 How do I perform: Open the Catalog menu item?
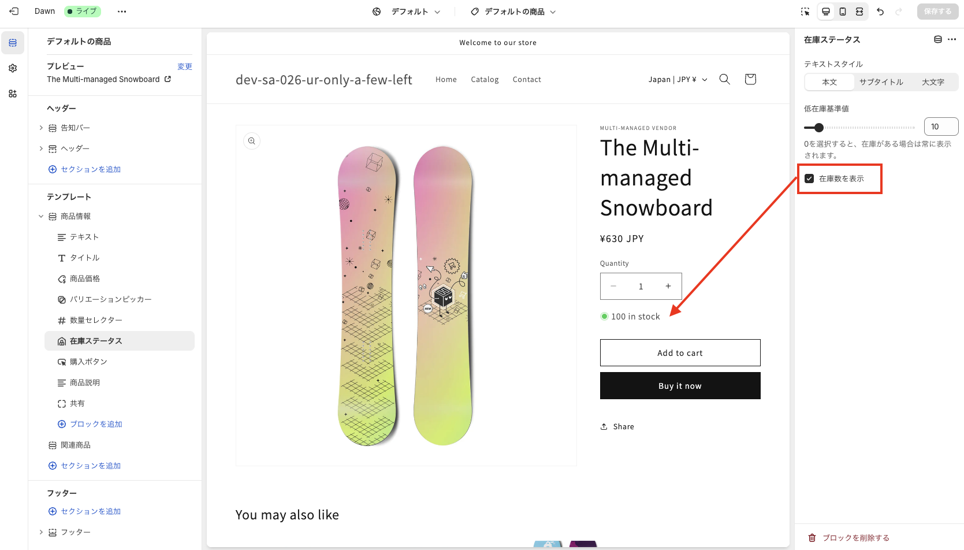[x=485, y=80]
